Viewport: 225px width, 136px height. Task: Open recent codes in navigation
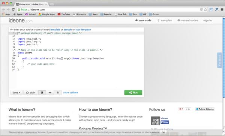point(188,21)
